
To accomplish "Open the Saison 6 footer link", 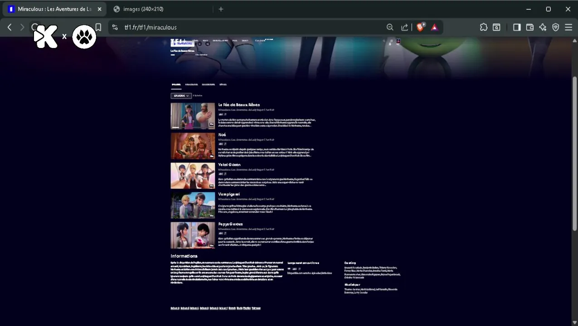I will (x=175, y=308).
